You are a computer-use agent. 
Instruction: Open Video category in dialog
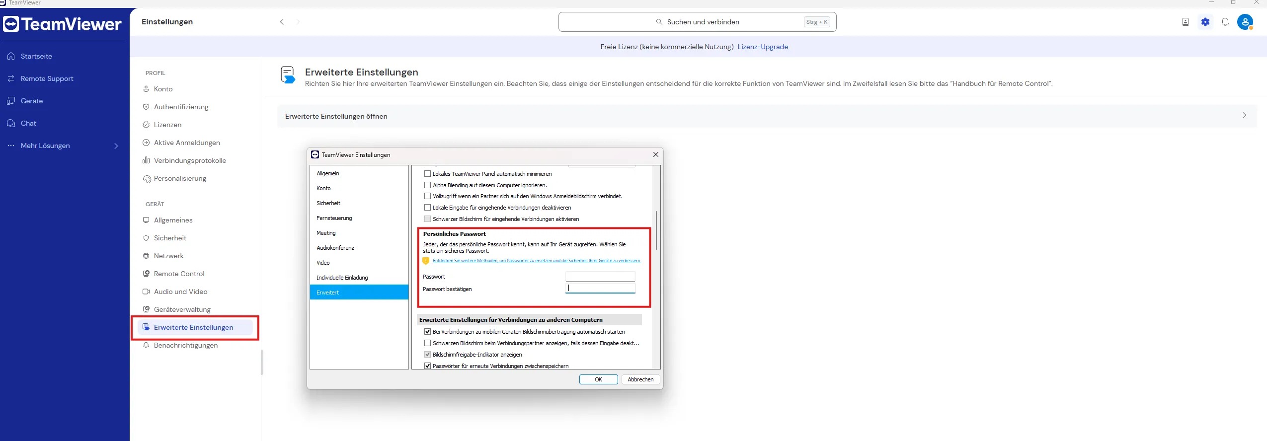[359, 263]
